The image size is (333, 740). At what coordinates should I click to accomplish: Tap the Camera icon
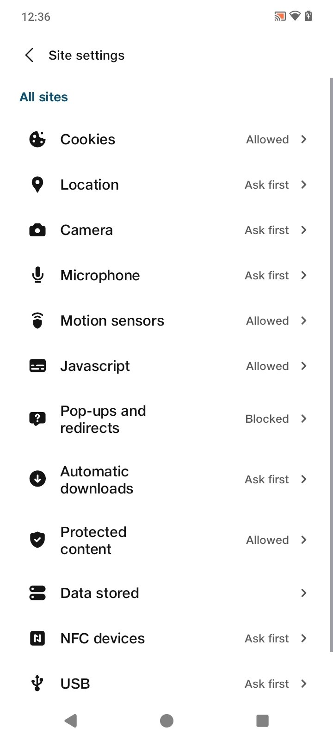[x=37, y=230]
